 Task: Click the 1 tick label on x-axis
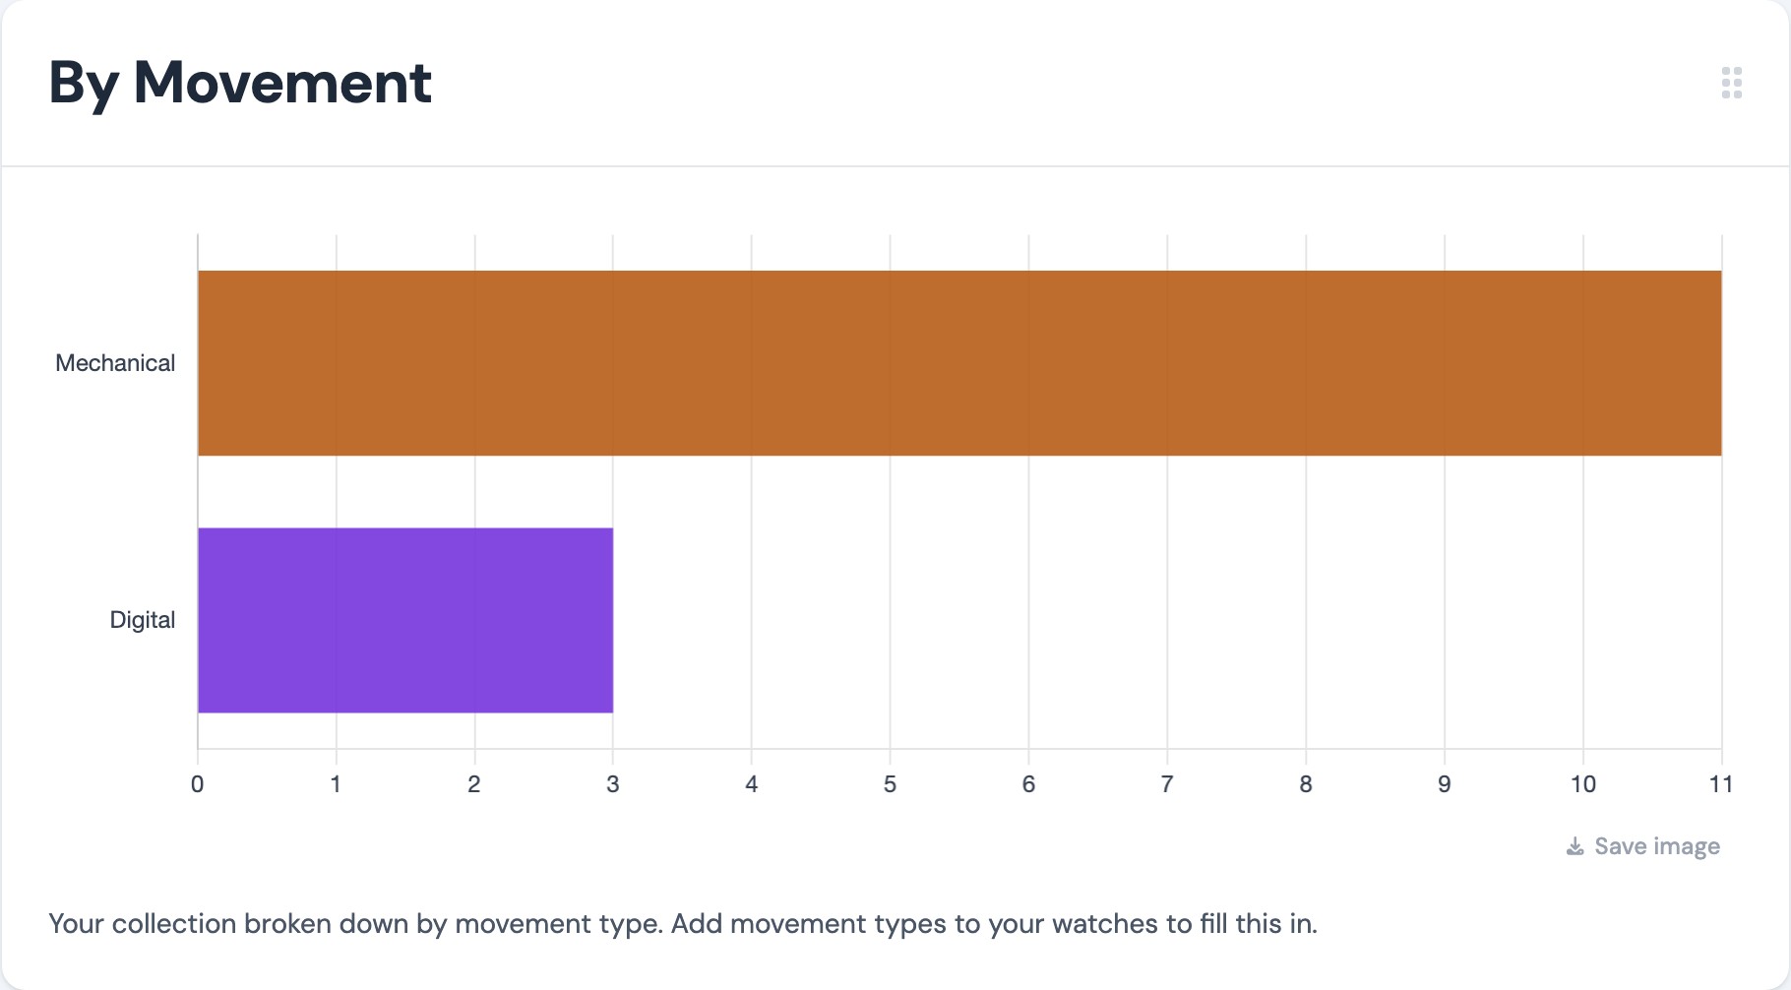tap(337, 784)
